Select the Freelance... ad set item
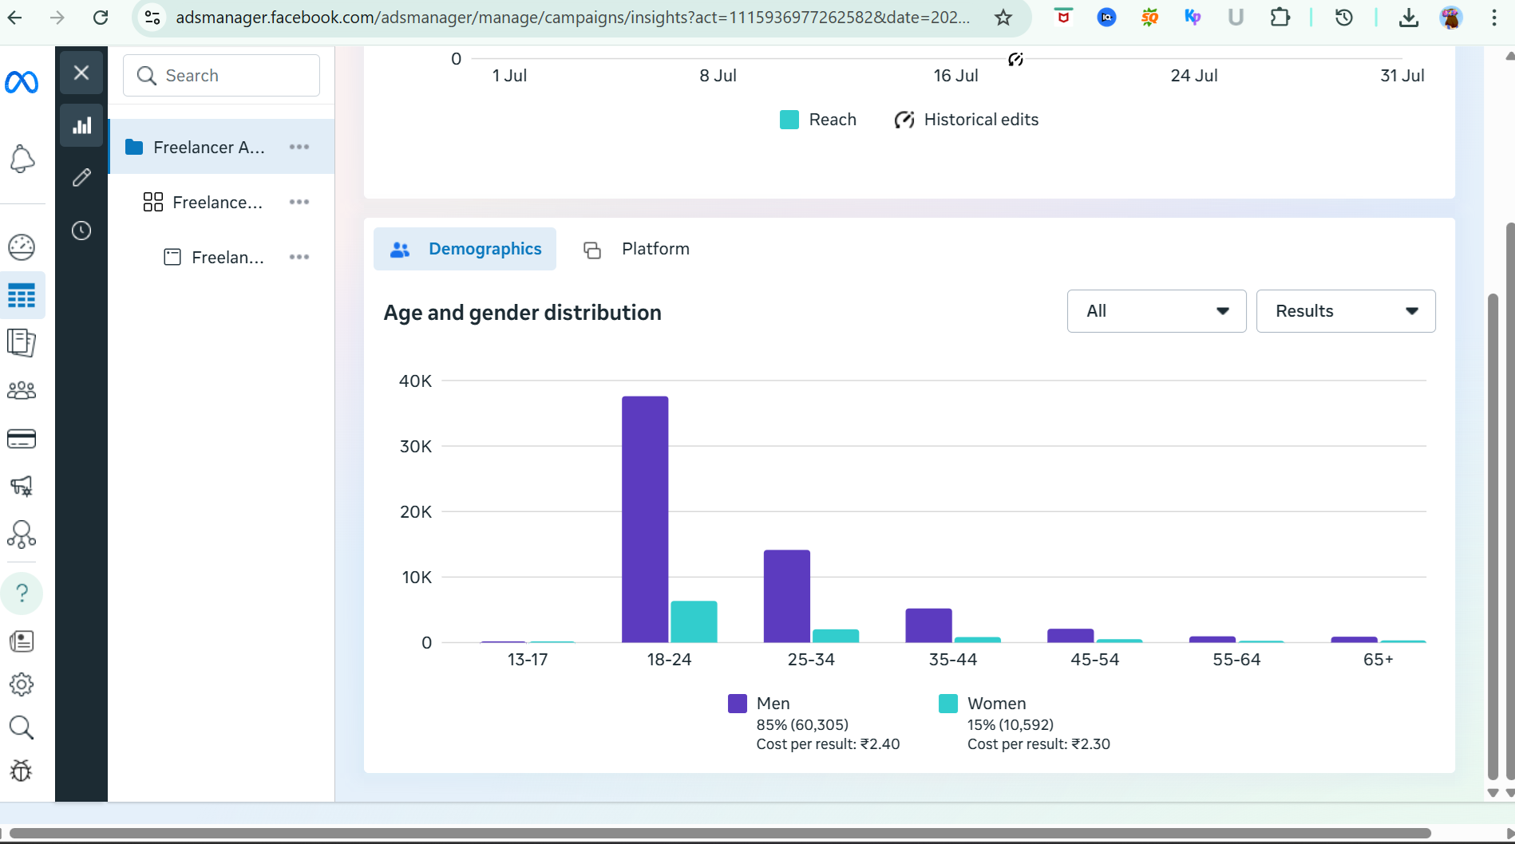1515x844 pixels. click(217, 203)
